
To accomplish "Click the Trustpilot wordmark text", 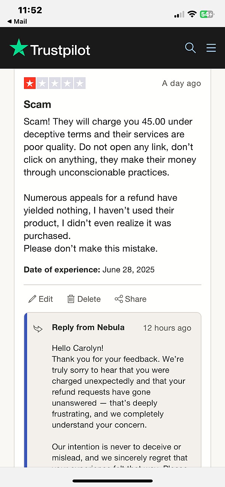I will click(x=60, y=50).
